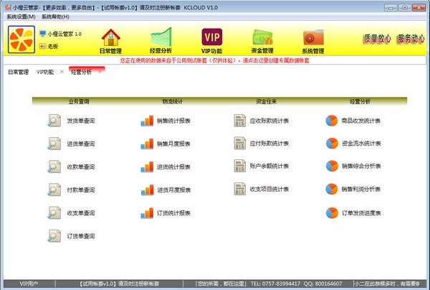Close the 经营分析 tab
The height and width of the screenshot is (290, 430).
(100, 72)
